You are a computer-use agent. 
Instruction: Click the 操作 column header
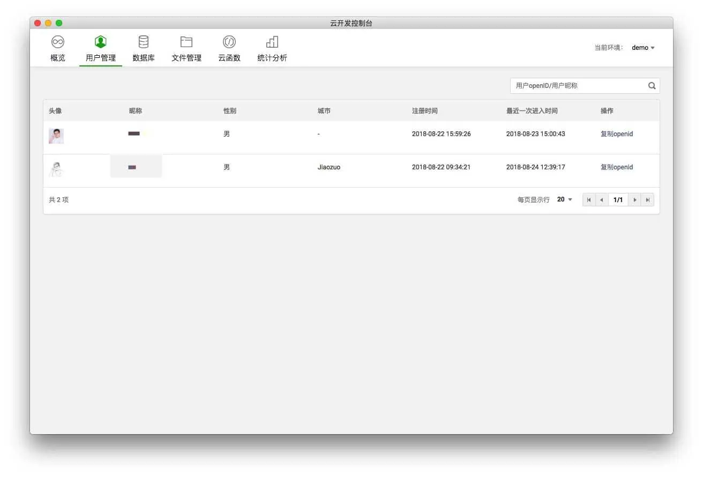[x=607, y=111]
